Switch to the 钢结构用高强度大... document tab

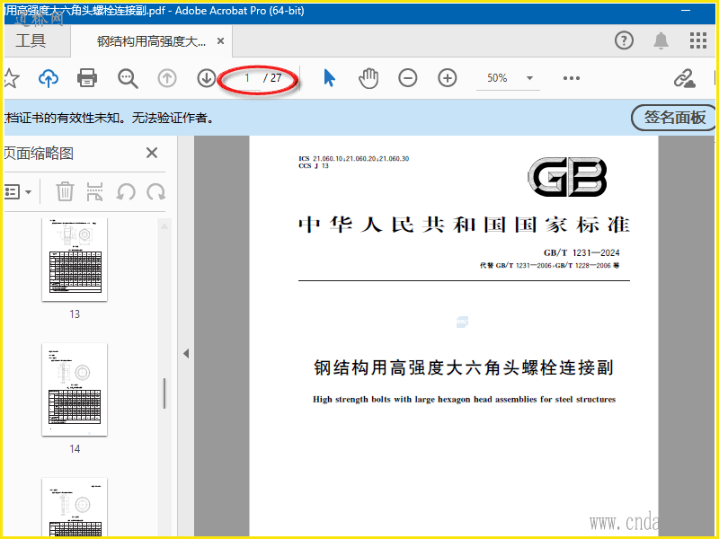[151, 41]
